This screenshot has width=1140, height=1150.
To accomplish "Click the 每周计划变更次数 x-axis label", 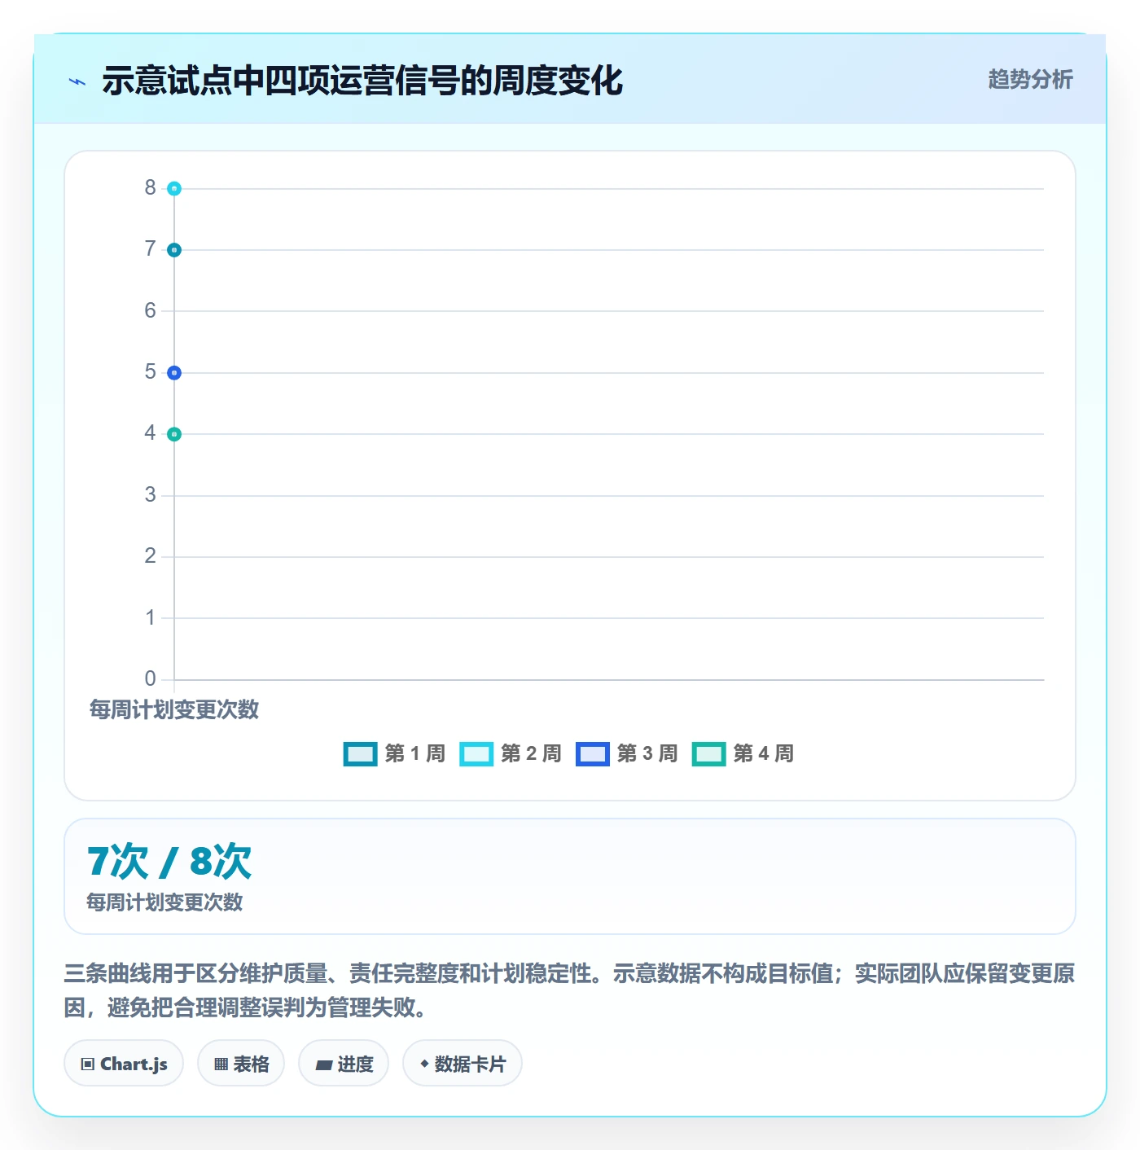I will coord(174,709).
